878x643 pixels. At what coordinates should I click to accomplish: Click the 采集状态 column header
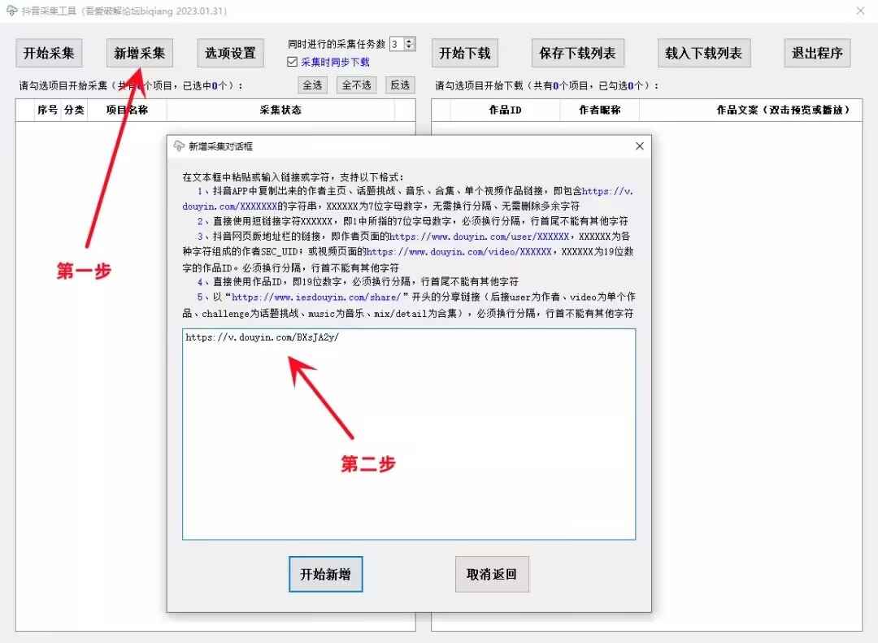(x=280, y=110)
